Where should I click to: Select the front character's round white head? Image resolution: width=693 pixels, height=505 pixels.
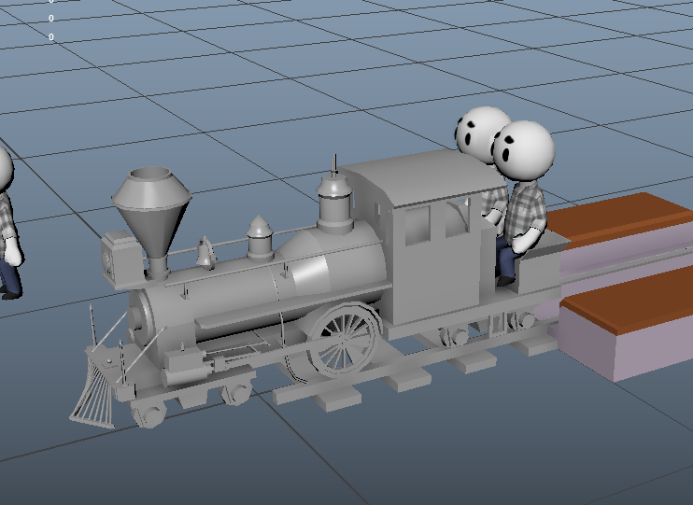tap(524, 149)
